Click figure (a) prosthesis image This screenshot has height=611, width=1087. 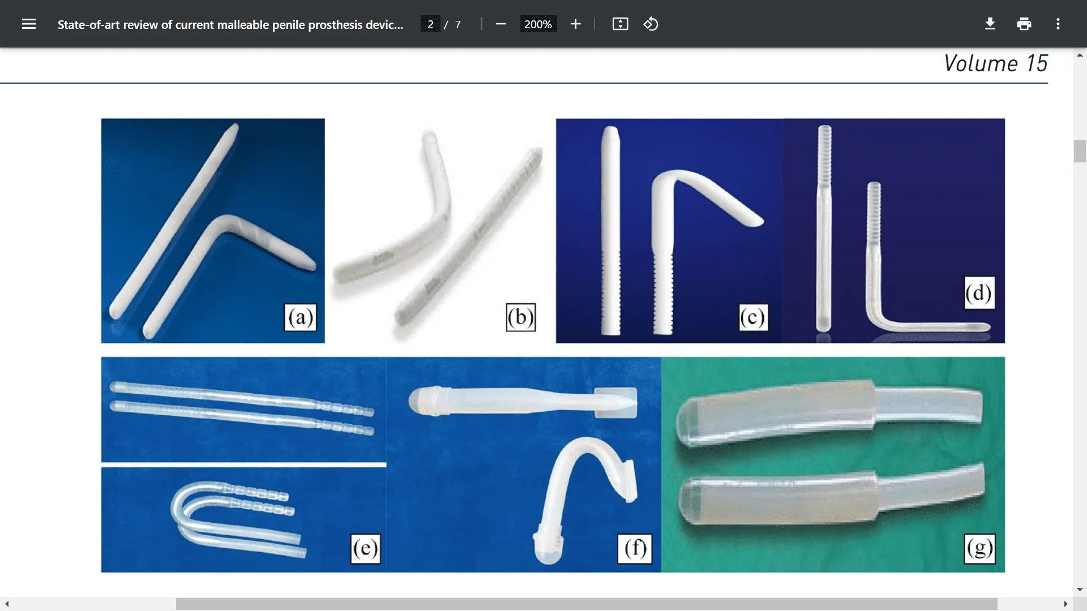[212, 229]
